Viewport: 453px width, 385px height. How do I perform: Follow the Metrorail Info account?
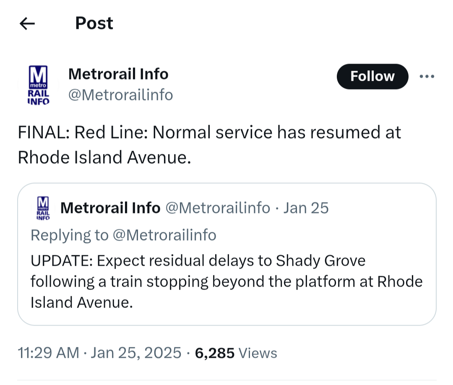372,77
